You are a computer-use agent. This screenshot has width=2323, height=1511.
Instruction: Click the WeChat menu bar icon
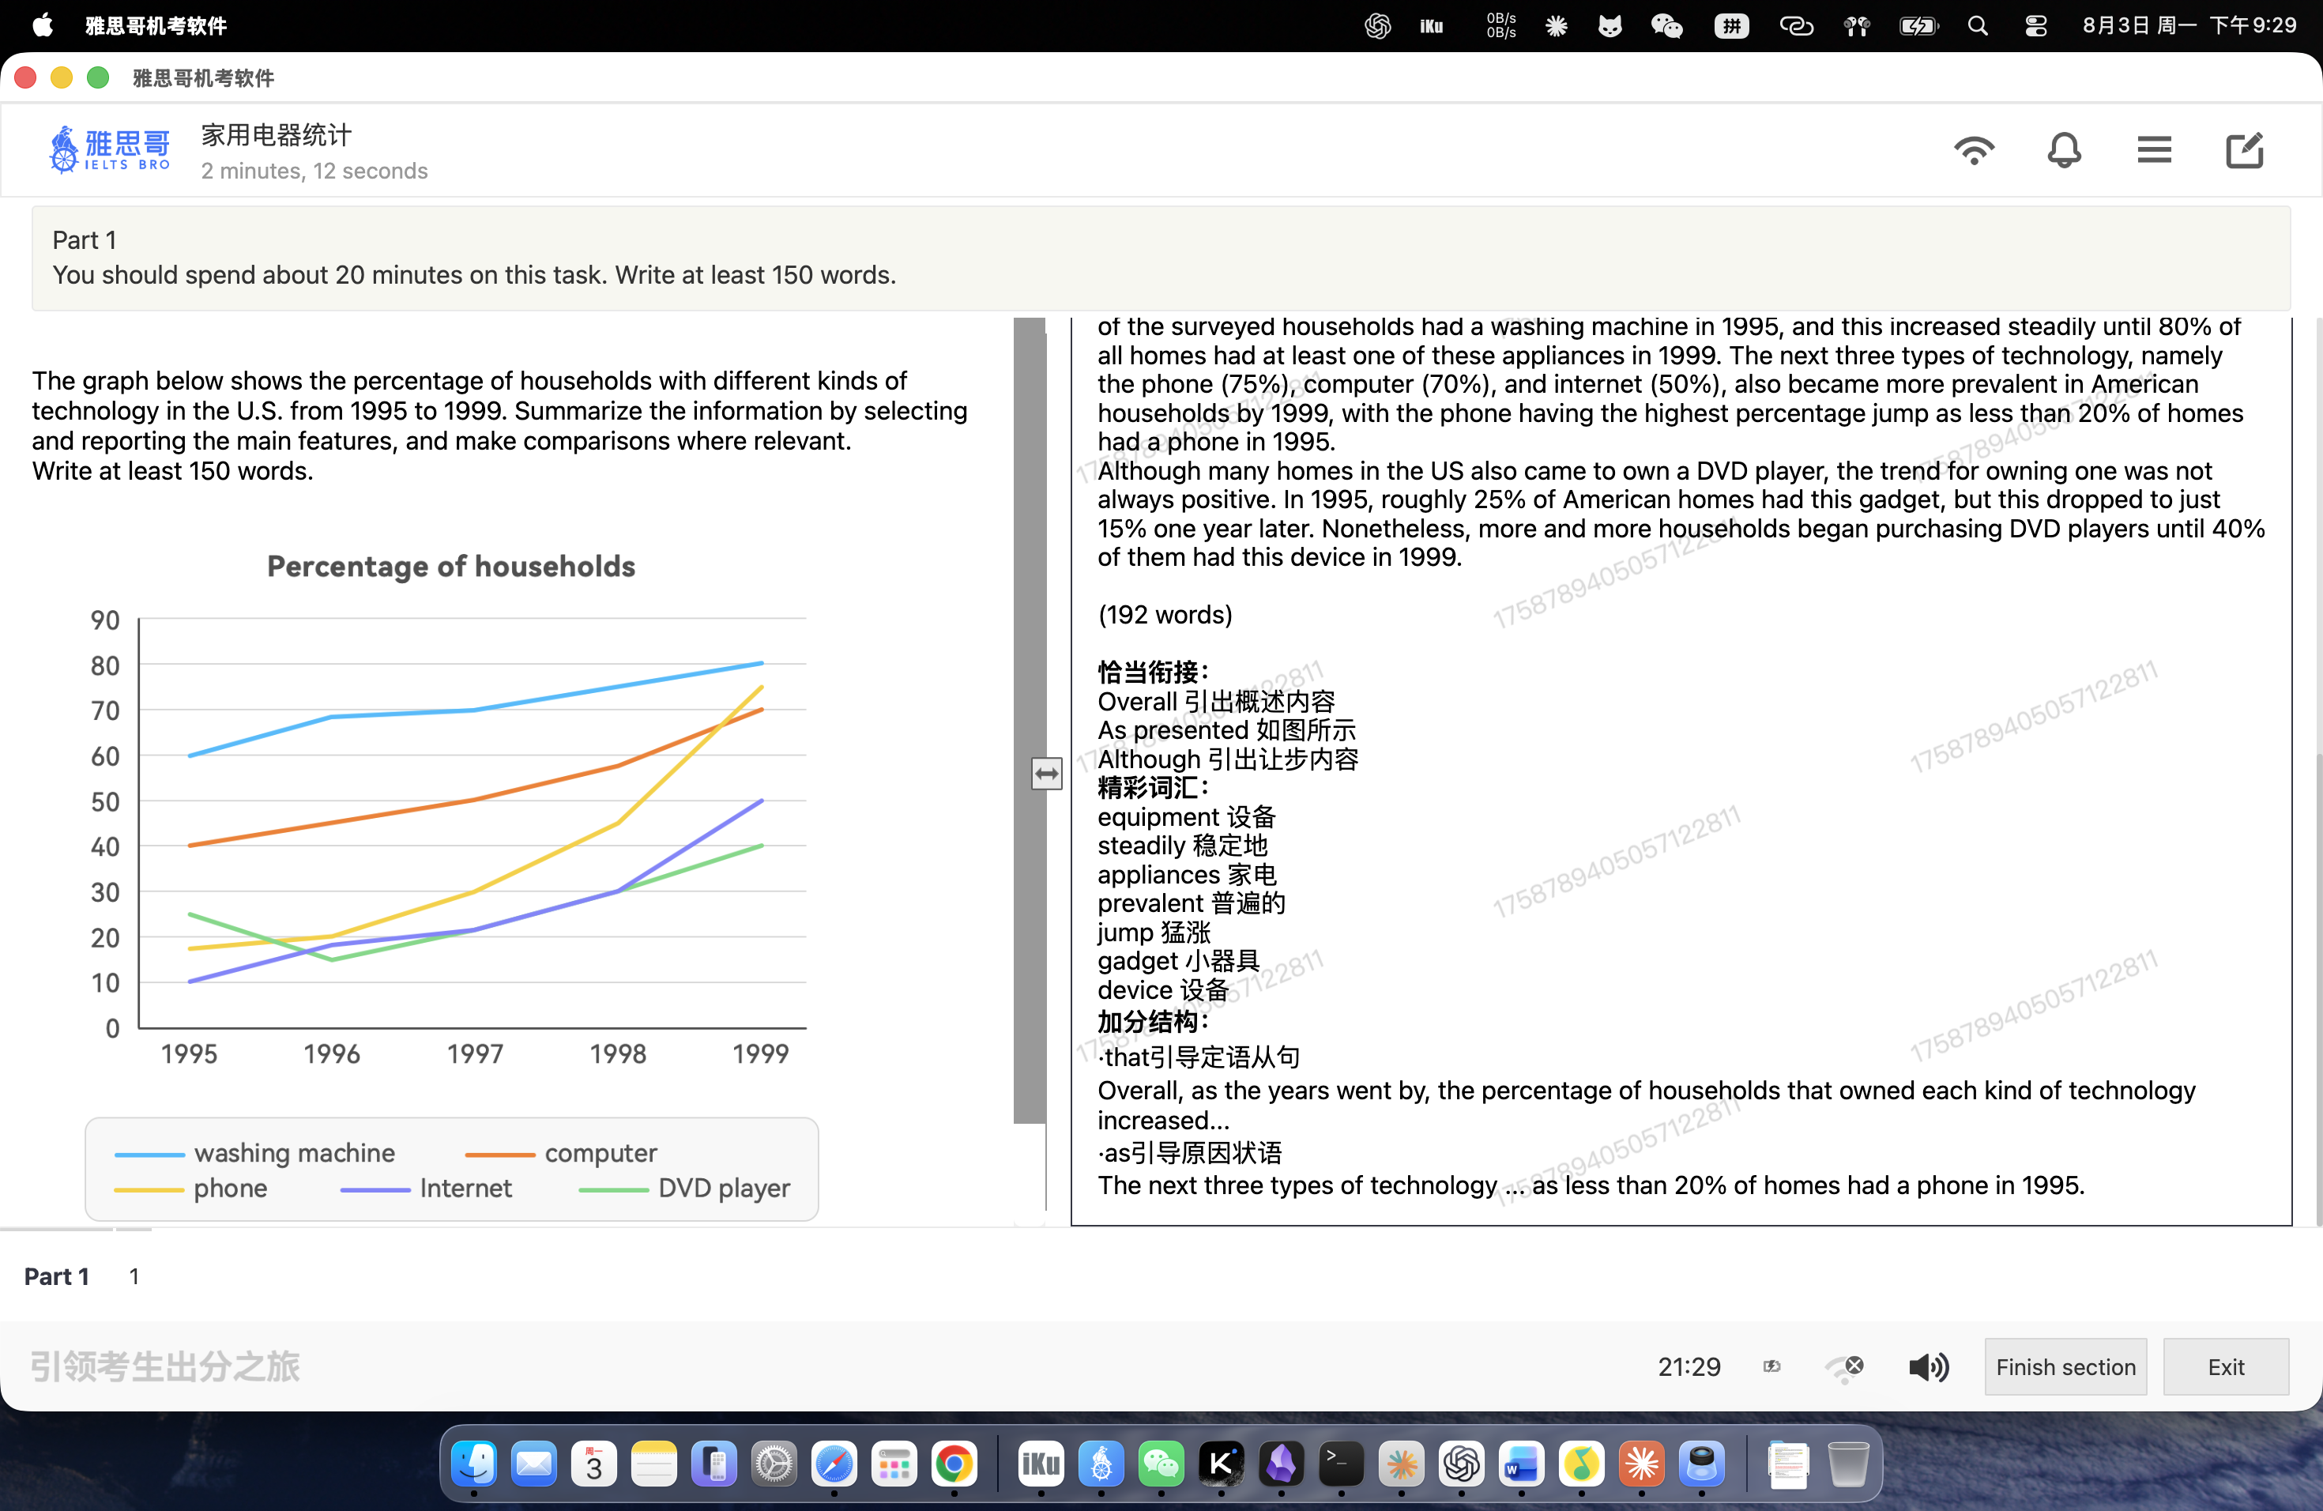pos(1666,25)
